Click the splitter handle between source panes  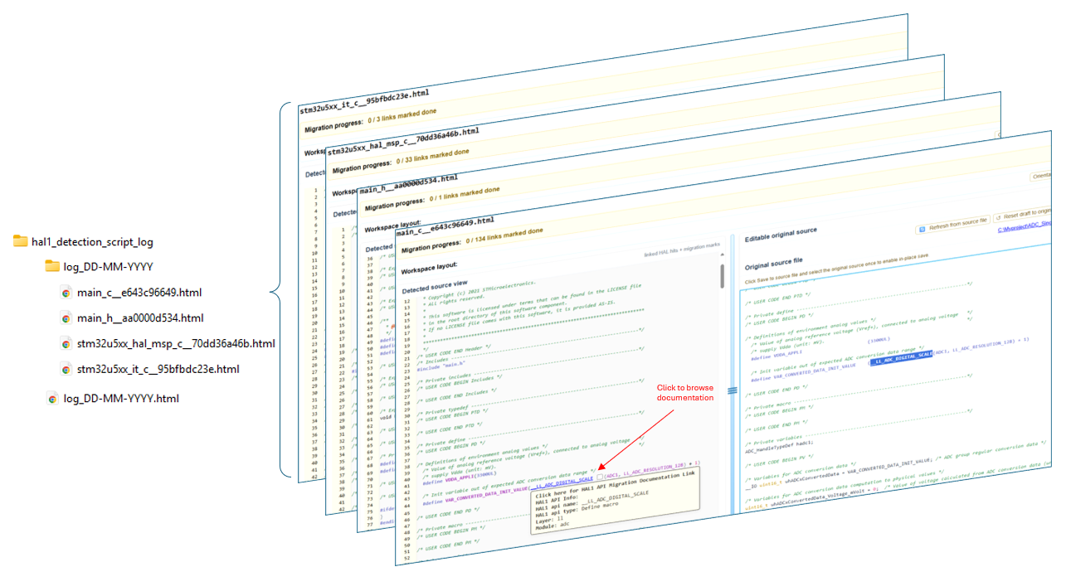point(732,390)
